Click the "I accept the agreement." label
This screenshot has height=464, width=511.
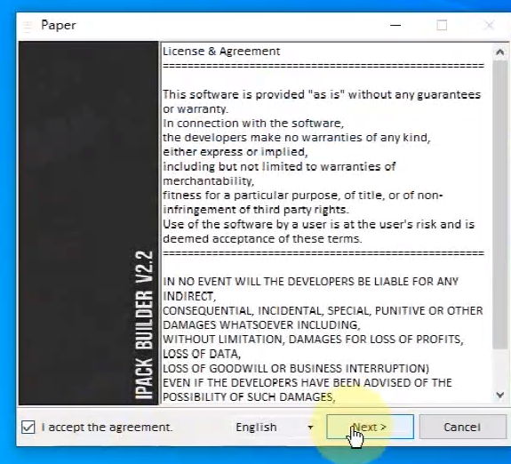click(107, 428)
